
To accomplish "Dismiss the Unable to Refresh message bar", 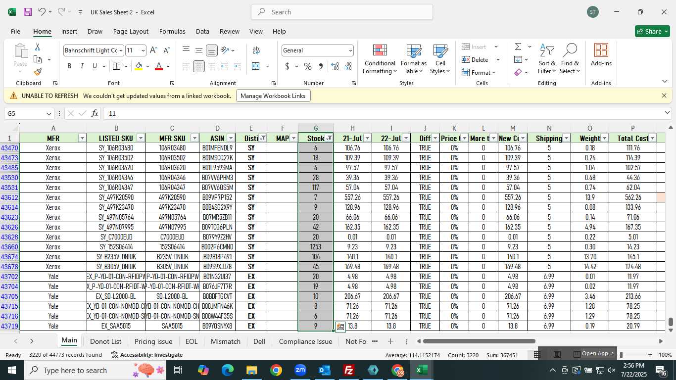I will [664, 95].
